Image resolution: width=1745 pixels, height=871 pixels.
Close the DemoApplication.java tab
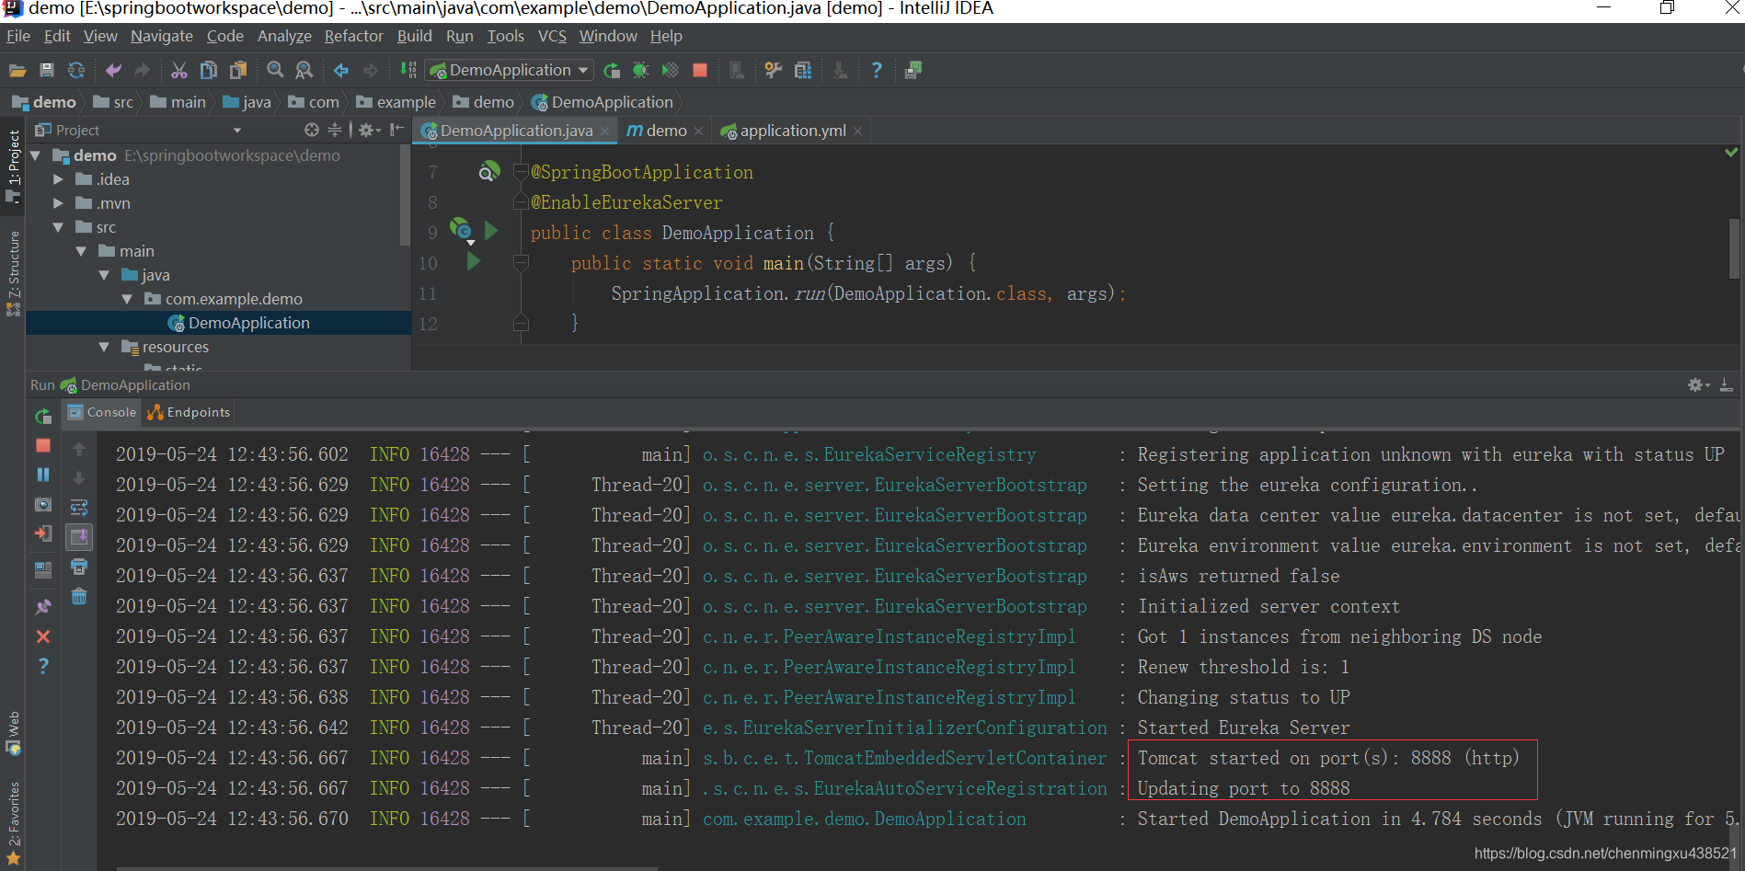click(604, 132)
